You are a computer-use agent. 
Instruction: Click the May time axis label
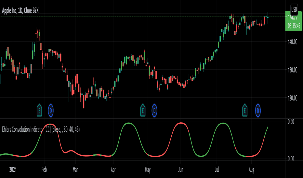148,170
